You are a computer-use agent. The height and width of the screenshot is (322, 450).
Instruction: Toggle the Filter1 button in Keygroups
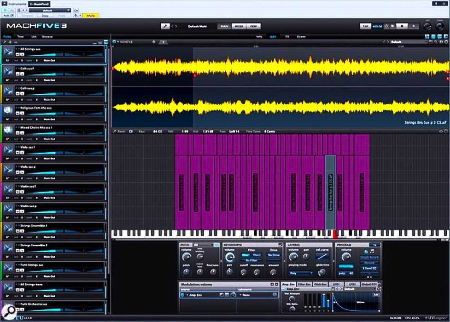coord(245,255)
